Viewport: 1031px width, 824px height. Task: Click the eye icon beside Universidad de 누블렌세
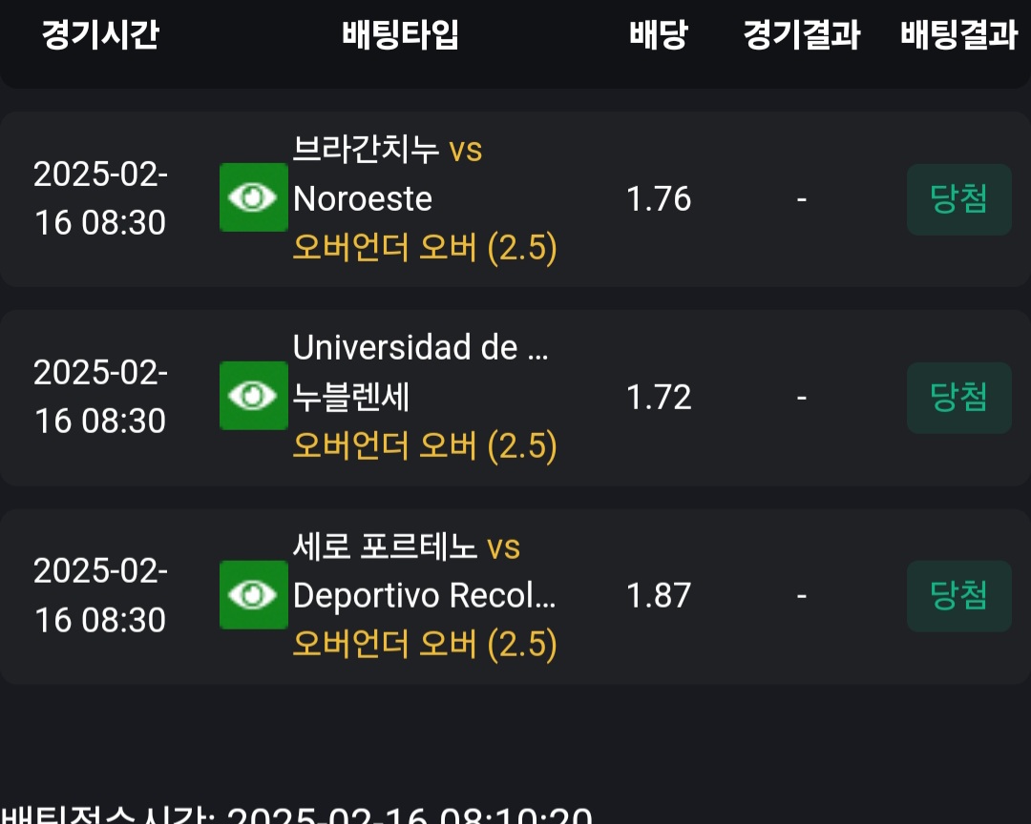(253, 396)
